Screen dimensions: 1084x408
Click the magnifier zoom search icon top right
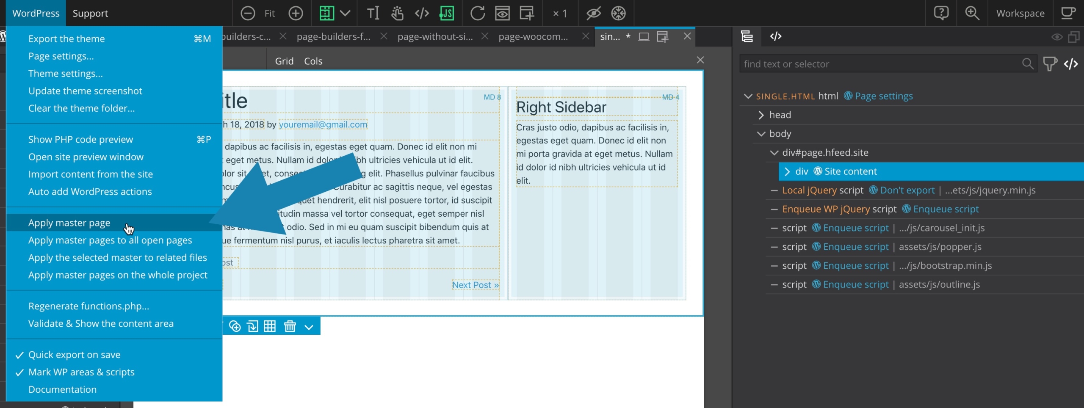972,13
